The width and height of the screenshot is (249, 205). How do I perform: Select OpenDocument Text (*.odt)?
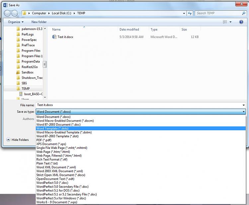click(141, 179)
